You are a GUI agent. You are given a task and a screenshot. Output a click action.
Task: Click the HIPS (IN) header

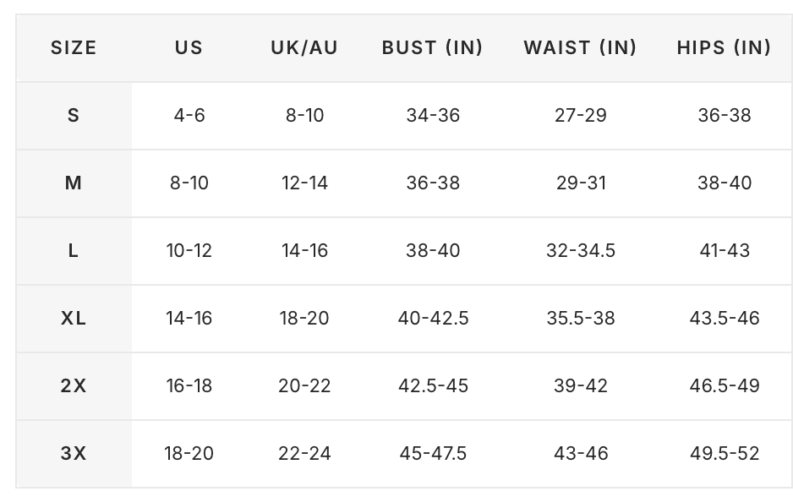(x=724, y=48)
